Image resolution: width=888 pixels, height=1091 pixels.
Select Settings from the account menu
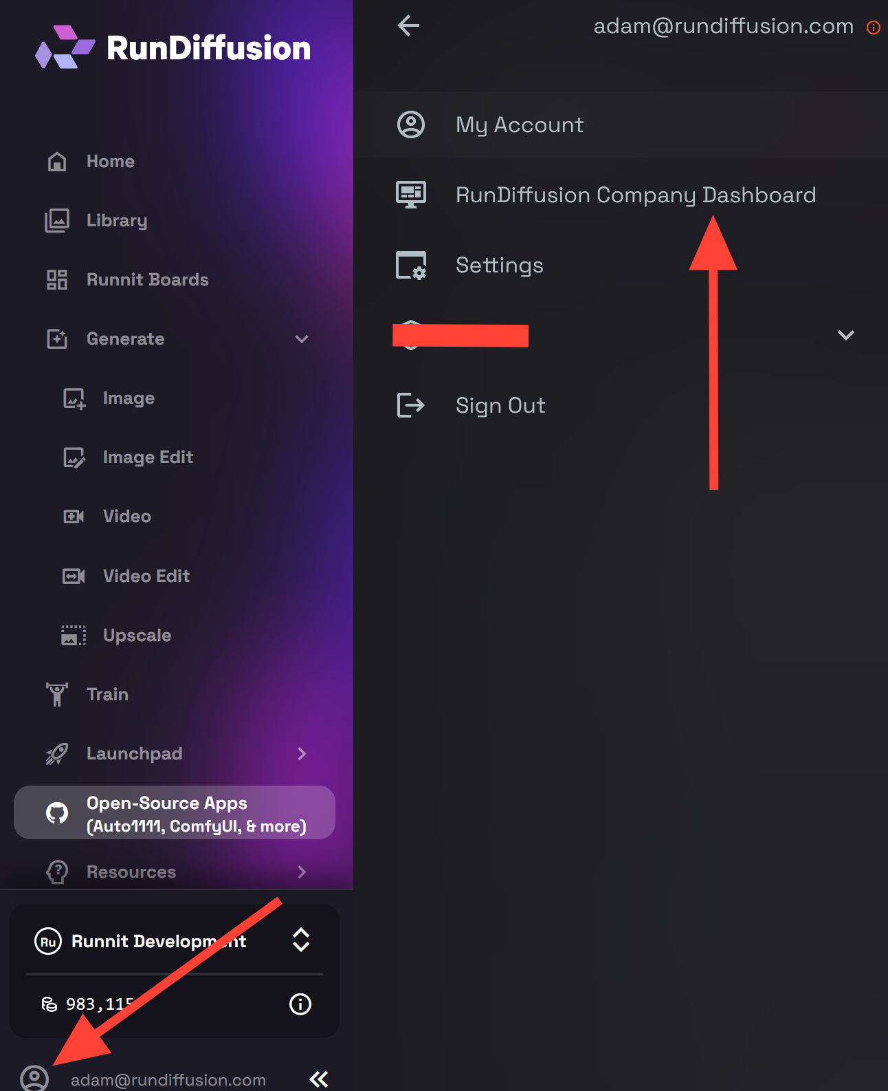click(500, 266)
